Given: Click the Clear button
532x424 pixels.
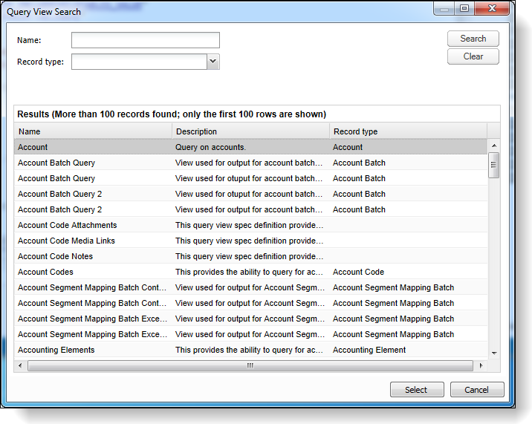Looking at the screenshot, I should 473,56.
